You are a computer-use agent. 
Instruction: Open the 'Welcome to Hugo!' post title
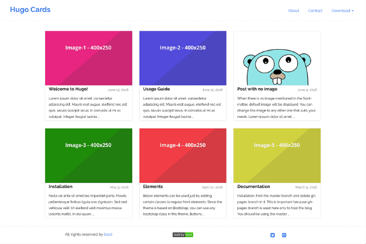click(69, 89)
